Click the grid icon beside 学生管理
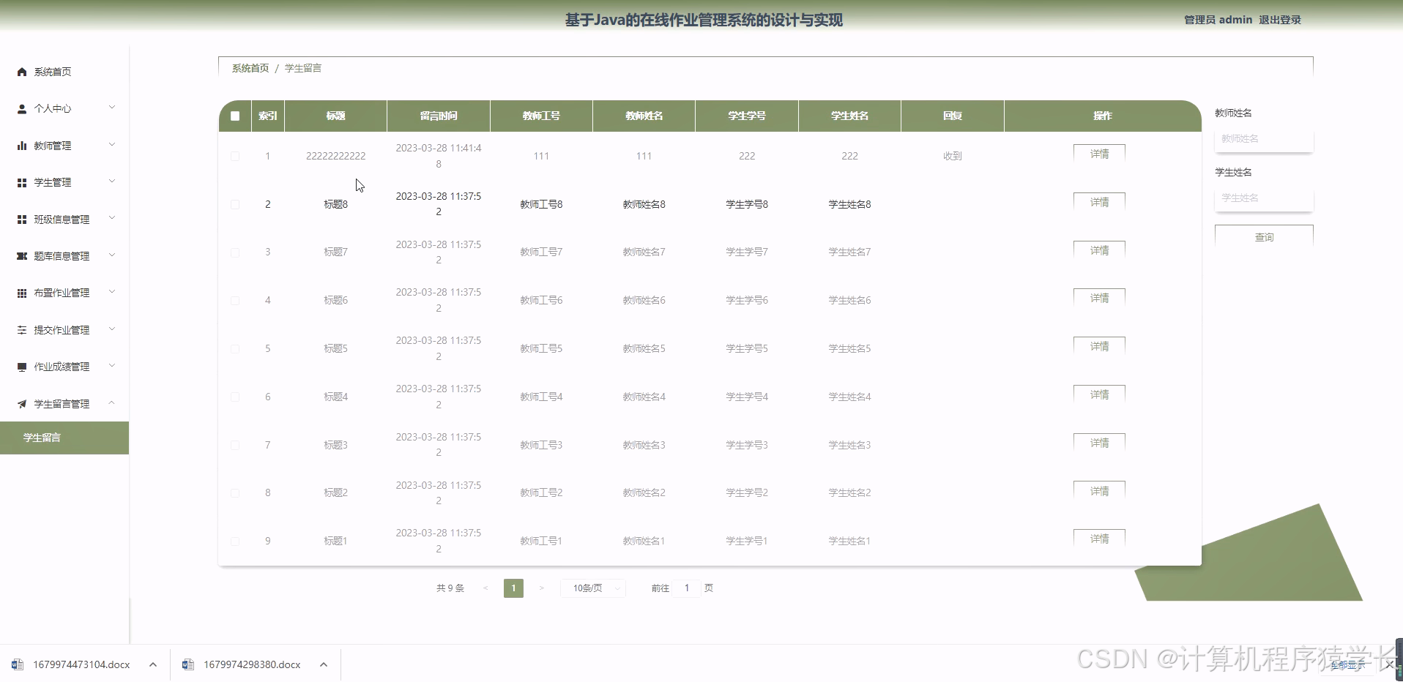Screen dimensions: 1403x682 [x=22, y=182]
